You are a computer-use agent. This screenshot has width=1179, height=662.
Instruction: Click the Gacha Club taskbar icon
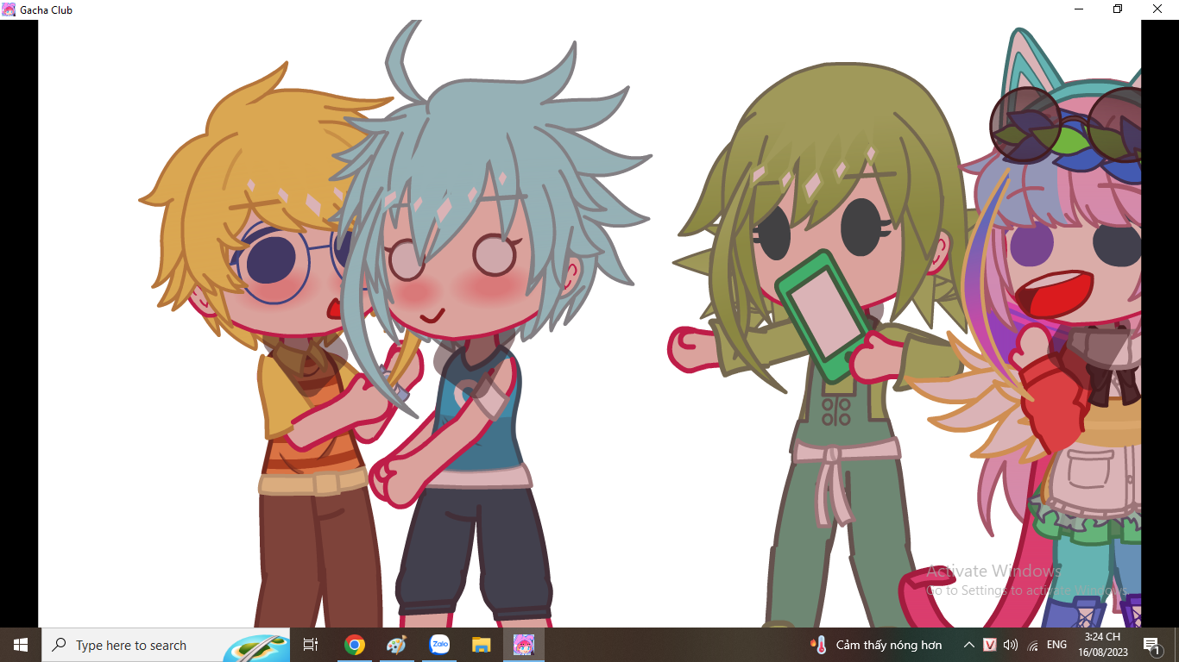(x=524, y=645)
